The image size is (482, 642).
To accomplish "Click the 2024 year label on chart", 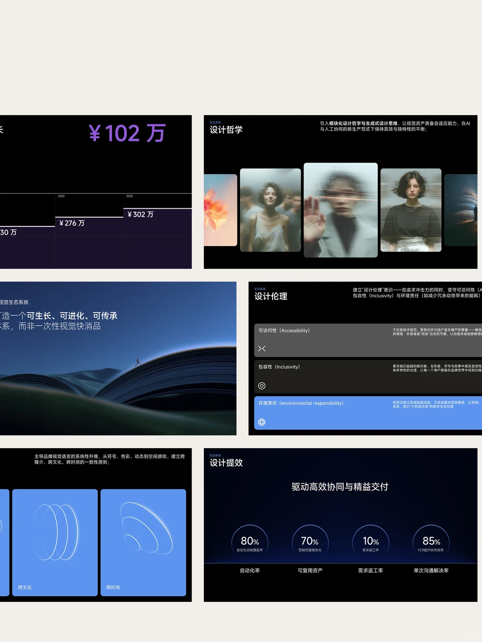I will click(61, 196).
